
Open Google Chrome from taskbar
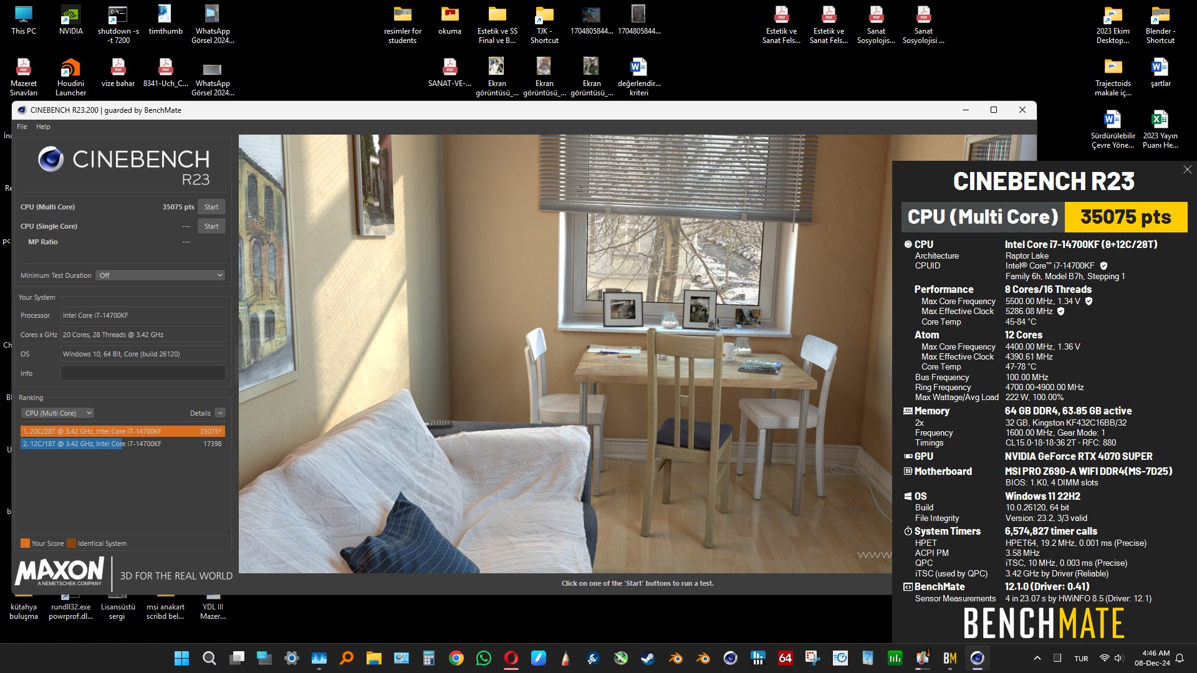coord(456,658)
